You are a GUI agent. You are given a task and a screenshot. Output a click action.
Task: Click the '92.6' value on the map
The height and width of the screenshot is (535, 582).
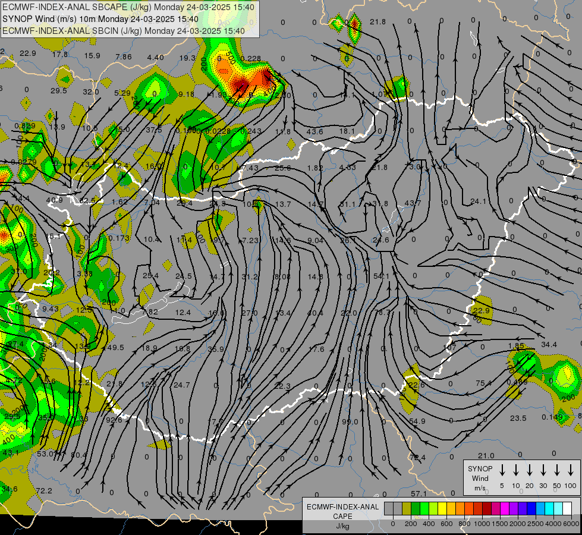114,420
